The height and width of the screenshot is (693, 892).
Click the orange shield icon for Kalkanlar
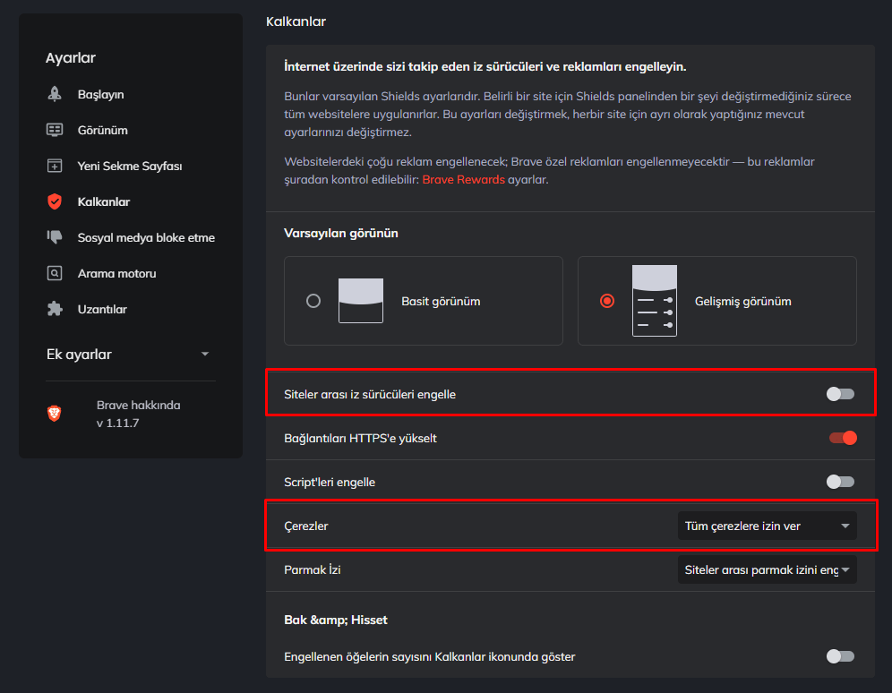click(55, 201)
